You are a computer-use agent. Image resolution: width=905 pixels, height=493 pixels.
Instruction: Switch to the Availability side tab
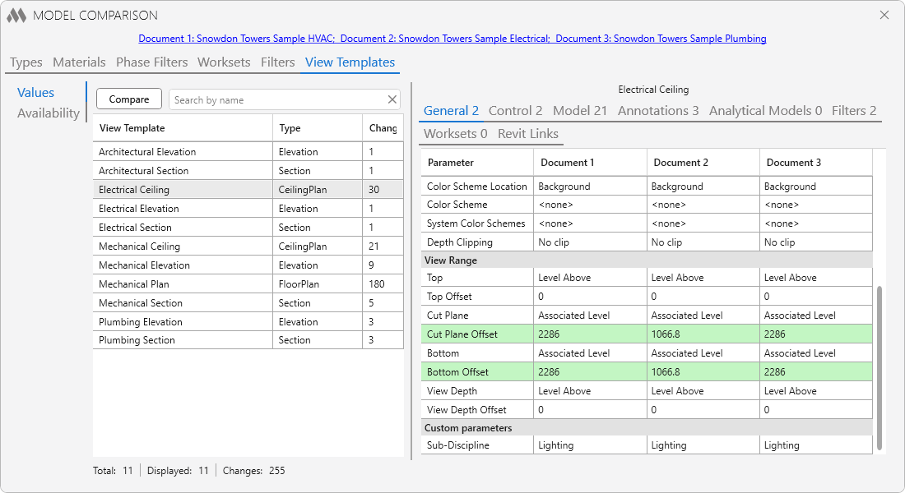coord(49,113)
